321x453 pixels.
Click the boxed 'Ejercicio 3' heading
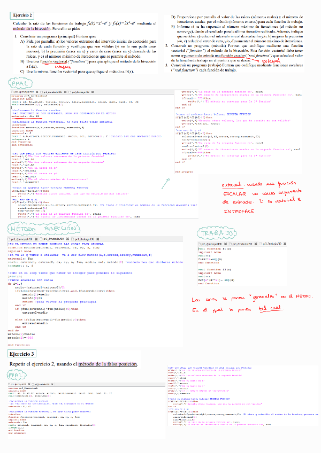tap(22, 354)
